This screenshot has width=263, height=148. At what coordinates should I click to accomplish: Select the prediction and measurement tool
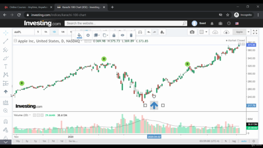6,83
